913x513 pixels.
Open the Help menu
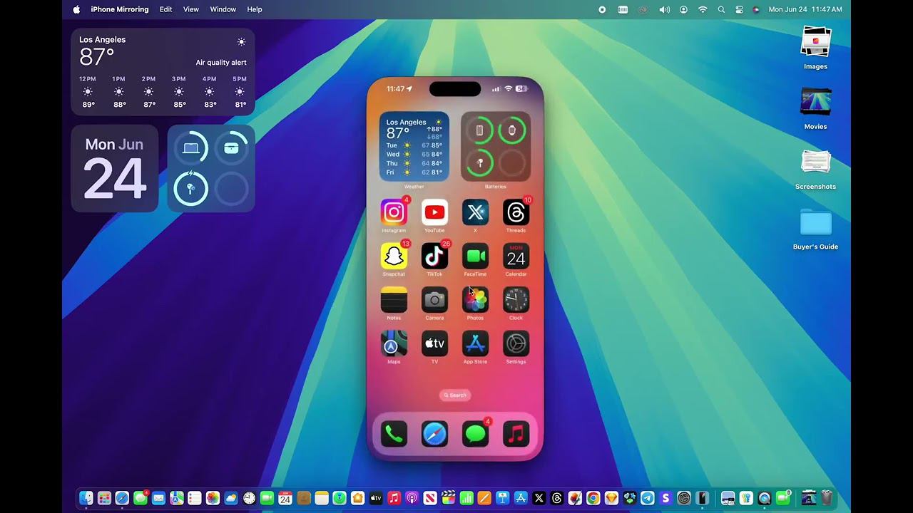point(255,9)
